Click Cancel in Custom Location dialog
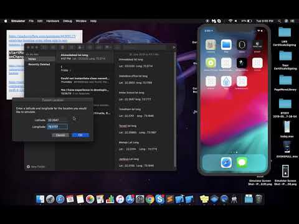 point(60,135)
